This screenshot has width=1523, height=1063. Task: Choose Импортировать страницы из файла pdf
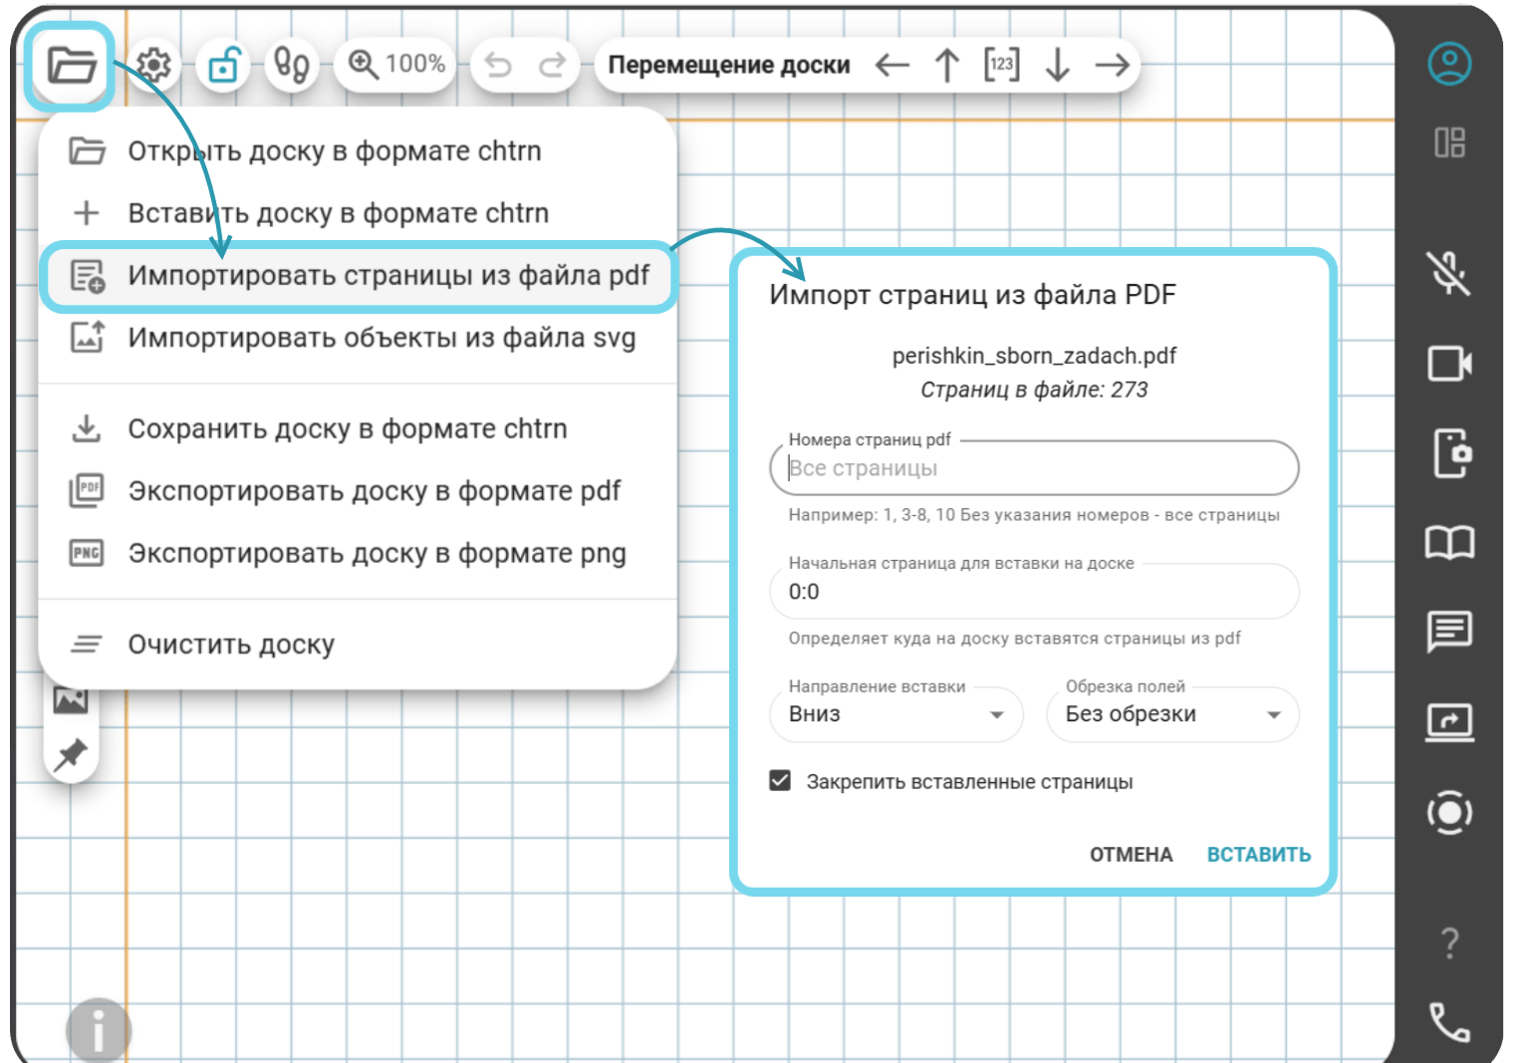358,276
